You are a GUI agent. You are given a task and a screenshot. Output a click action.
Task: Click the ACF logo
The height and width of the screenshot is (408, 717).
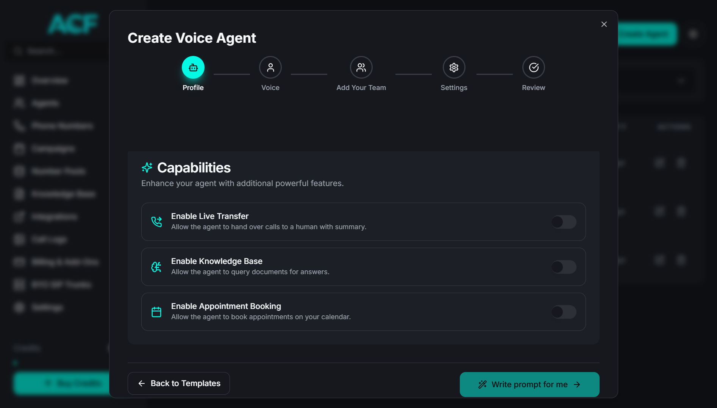(x=72, y=24)
